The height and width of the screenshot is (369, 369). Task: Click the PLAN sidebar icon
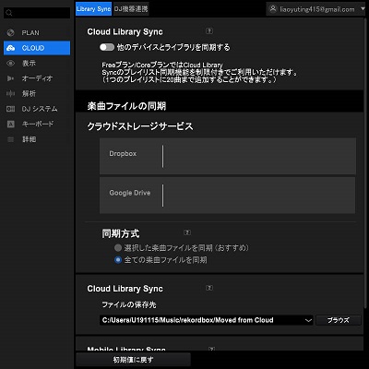coord(10,32)
